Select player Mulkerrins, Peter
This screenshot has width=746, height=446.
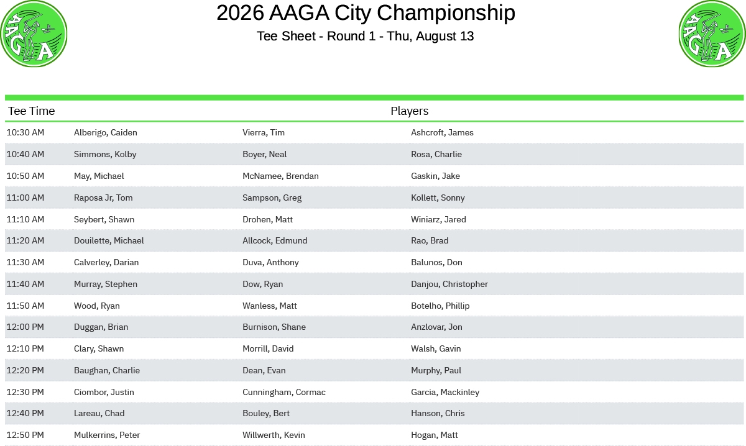(x=107, y=435)
